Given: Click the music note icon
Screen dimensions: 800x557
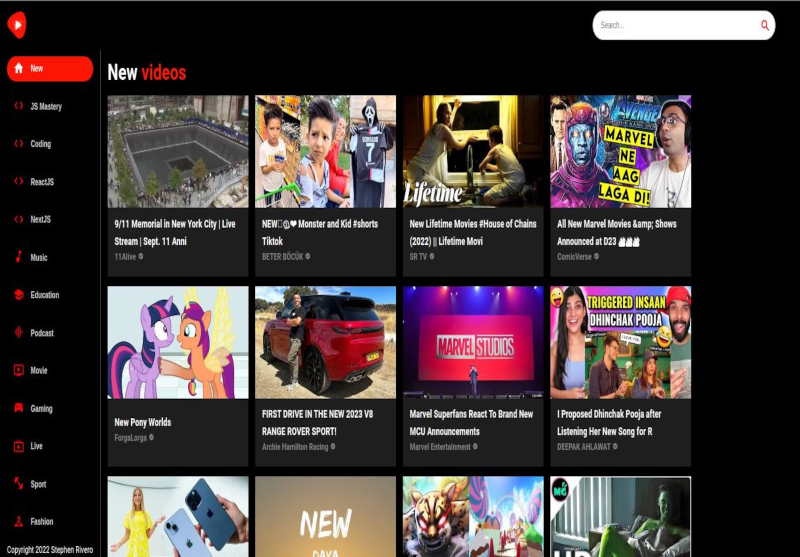Looking at the screenshot, I should (19, 257).
